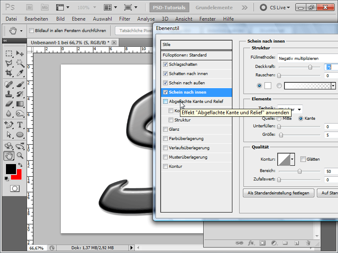Select the Rectangular Marquee tool
The height and width of the screenshot is (253, 338).
coord(9,53)
